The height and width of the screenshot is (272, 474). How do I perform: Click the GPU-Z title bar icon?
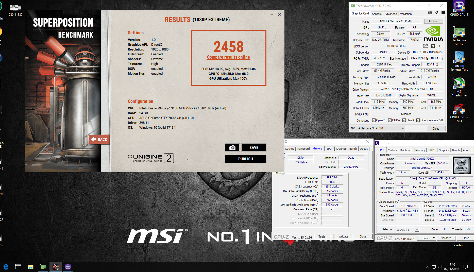[x=353, y=6]
